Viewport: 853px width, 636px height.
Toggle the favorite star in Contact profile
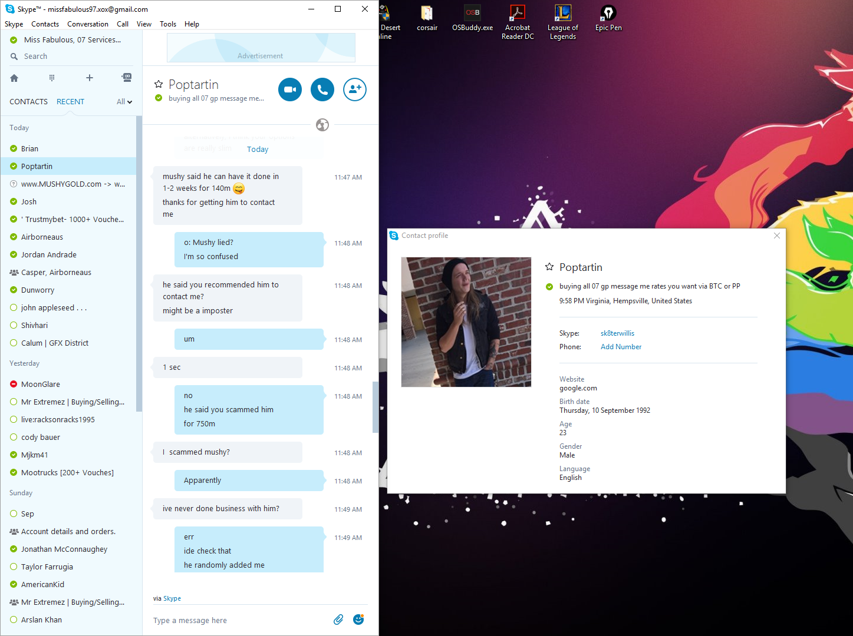(549, 267)
